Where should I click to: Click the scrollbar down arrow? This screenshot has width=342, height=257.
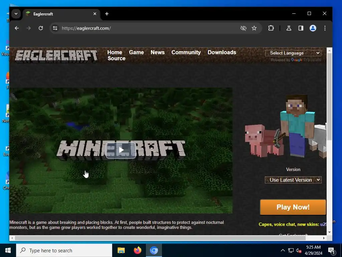tap(329, 232)
